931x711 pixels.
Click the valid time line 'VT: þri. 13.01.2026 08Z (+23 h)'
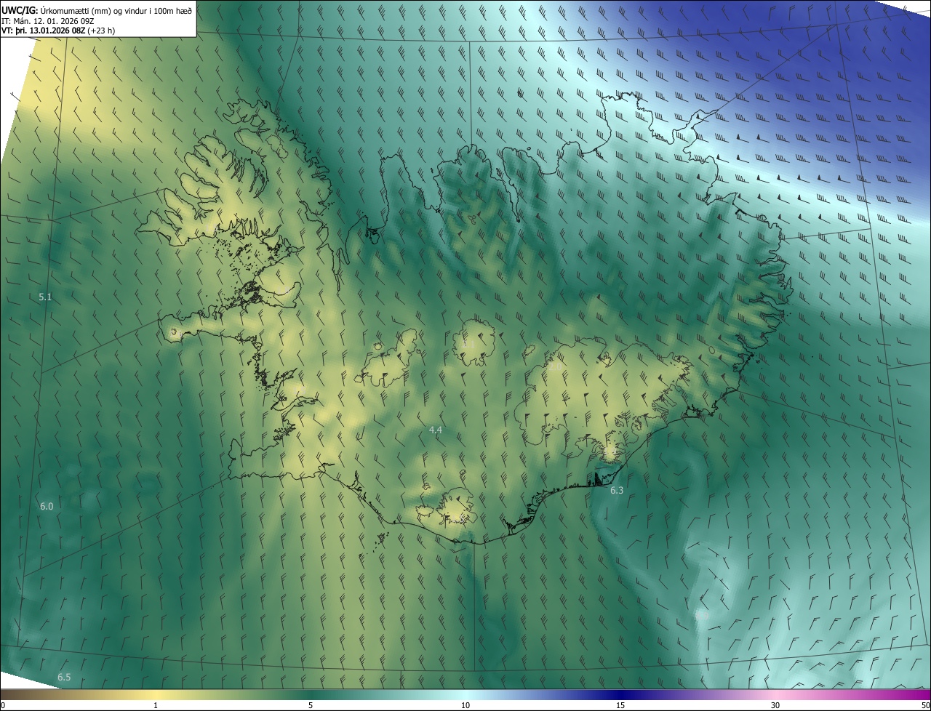[58, 31]
